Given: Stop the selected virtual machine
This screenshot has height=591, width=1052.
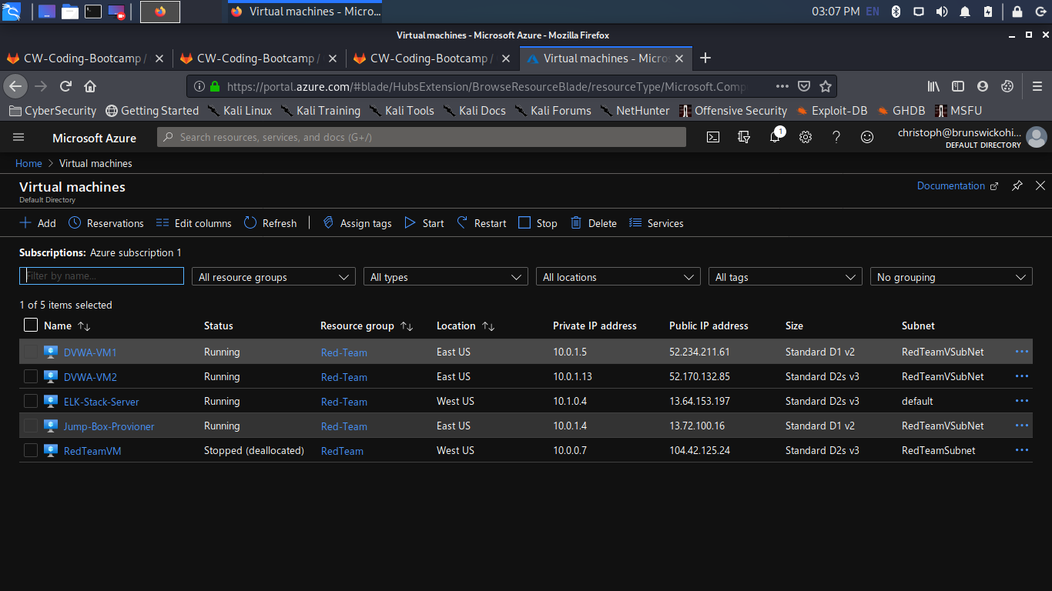Looking at the screenshot, I should click(x=538, y=223).
